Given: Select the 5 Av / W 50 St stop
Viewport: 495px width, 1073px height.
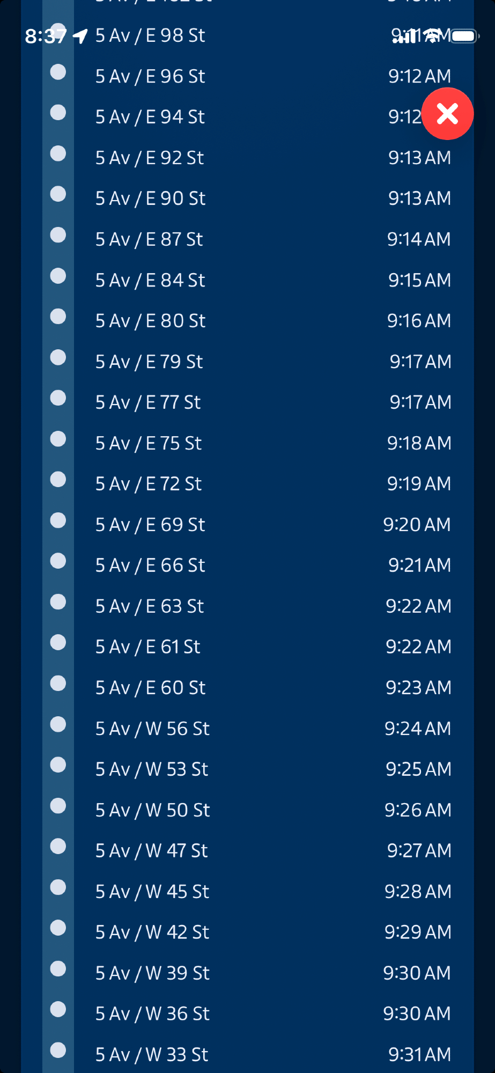Looking at the screenshot, I should [152, 810].
